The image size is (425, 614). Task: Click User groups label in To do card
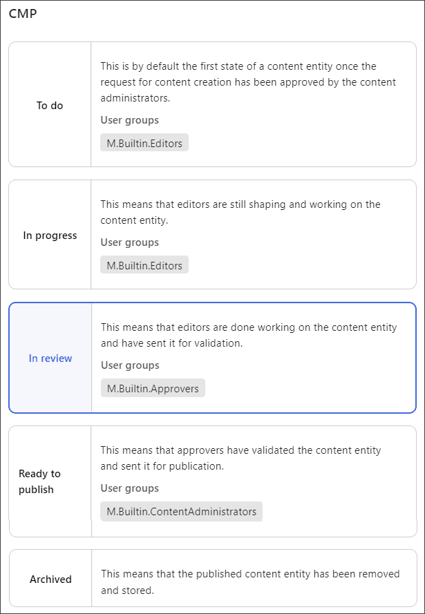(x=130, y=119)
